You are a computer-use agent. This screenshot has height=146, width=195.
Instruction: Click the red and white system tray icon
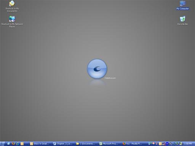[153, 143]
